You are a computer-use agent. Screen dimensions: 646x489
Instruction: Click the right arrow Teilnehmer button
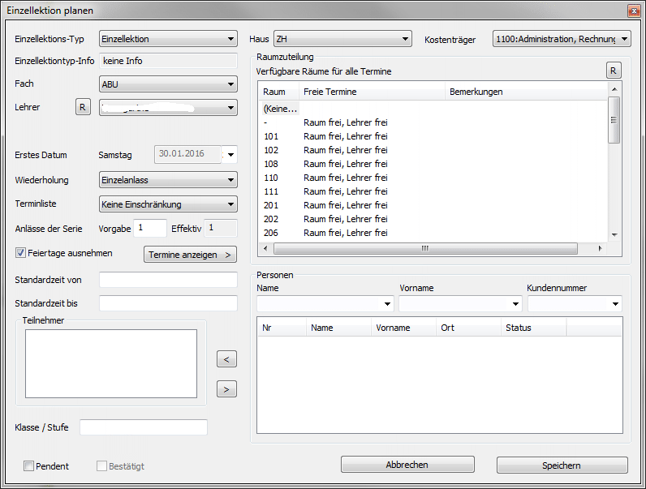[227, 389]
